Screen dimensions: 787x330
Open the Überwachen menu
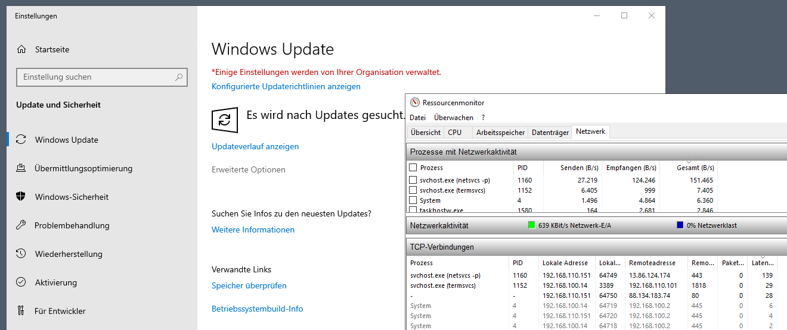(x=454, y=118)
